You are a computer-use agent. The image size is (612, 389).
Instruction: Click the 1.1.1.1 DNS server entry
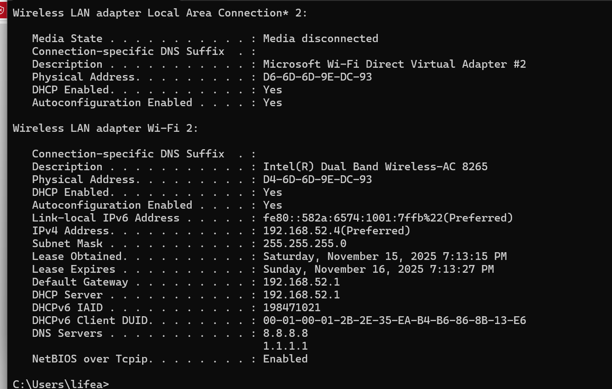[285, 346]
